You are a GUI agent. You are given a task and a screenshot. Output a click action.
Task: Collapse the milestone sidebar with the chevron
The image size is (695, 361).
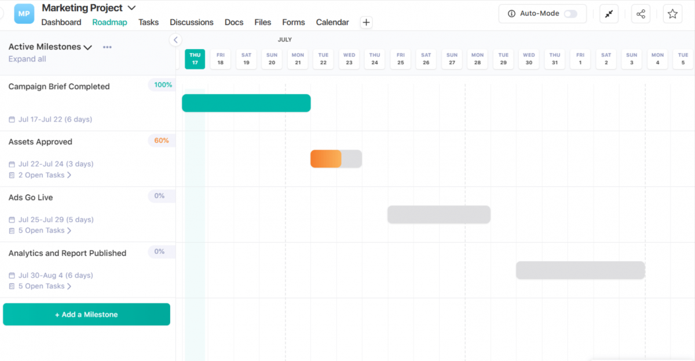point(175,40)
